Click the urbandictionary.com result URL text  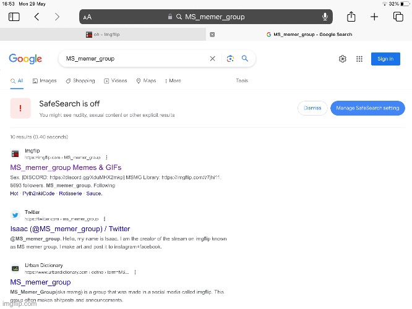pyautogui.click(x=77, y=273)
